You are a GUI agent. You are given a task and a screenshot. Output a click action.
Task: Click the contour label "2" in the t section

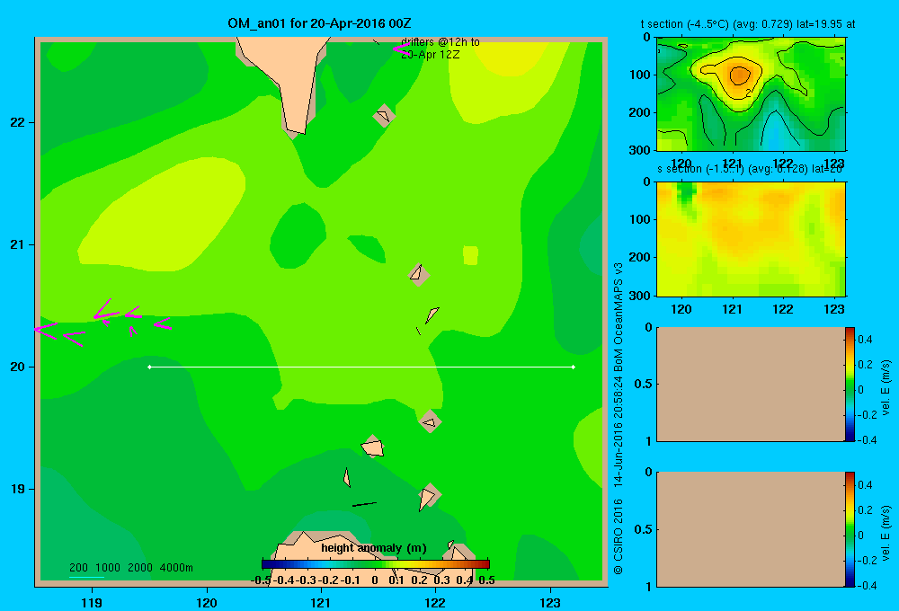pos(748,92)
